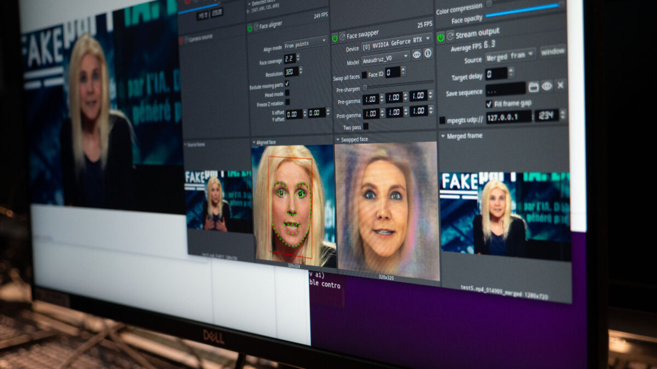Expand the Source dropdown set to Merged frame
This screenshot has width=657, height=369.
pyautogui.click(x=510, y=55)
